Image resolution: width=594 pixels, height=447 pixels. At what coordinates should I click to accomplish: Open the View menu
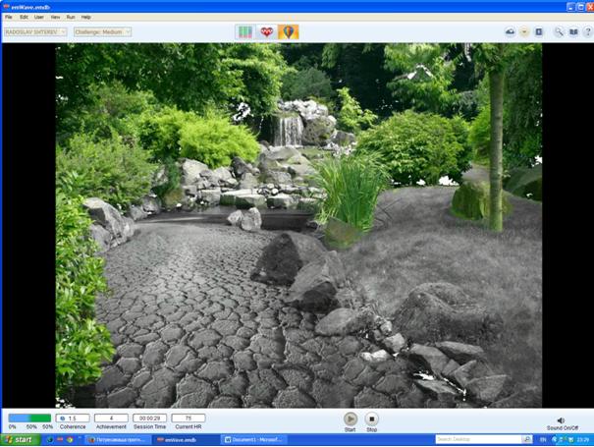(55, 17)
